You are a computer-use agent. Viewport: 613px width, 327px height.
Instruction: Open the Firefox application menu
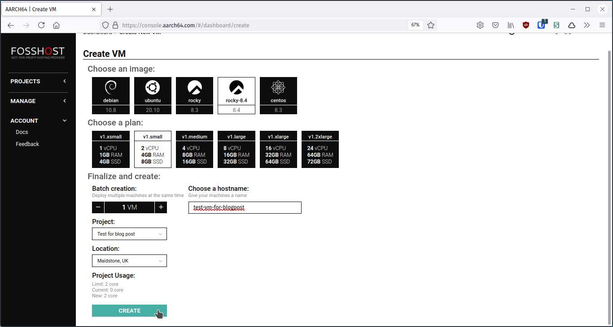click(x=602, y=25)
